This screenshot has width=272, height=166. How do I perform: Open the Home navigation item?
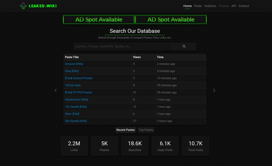pyautogui.click(x=187, y=6)
